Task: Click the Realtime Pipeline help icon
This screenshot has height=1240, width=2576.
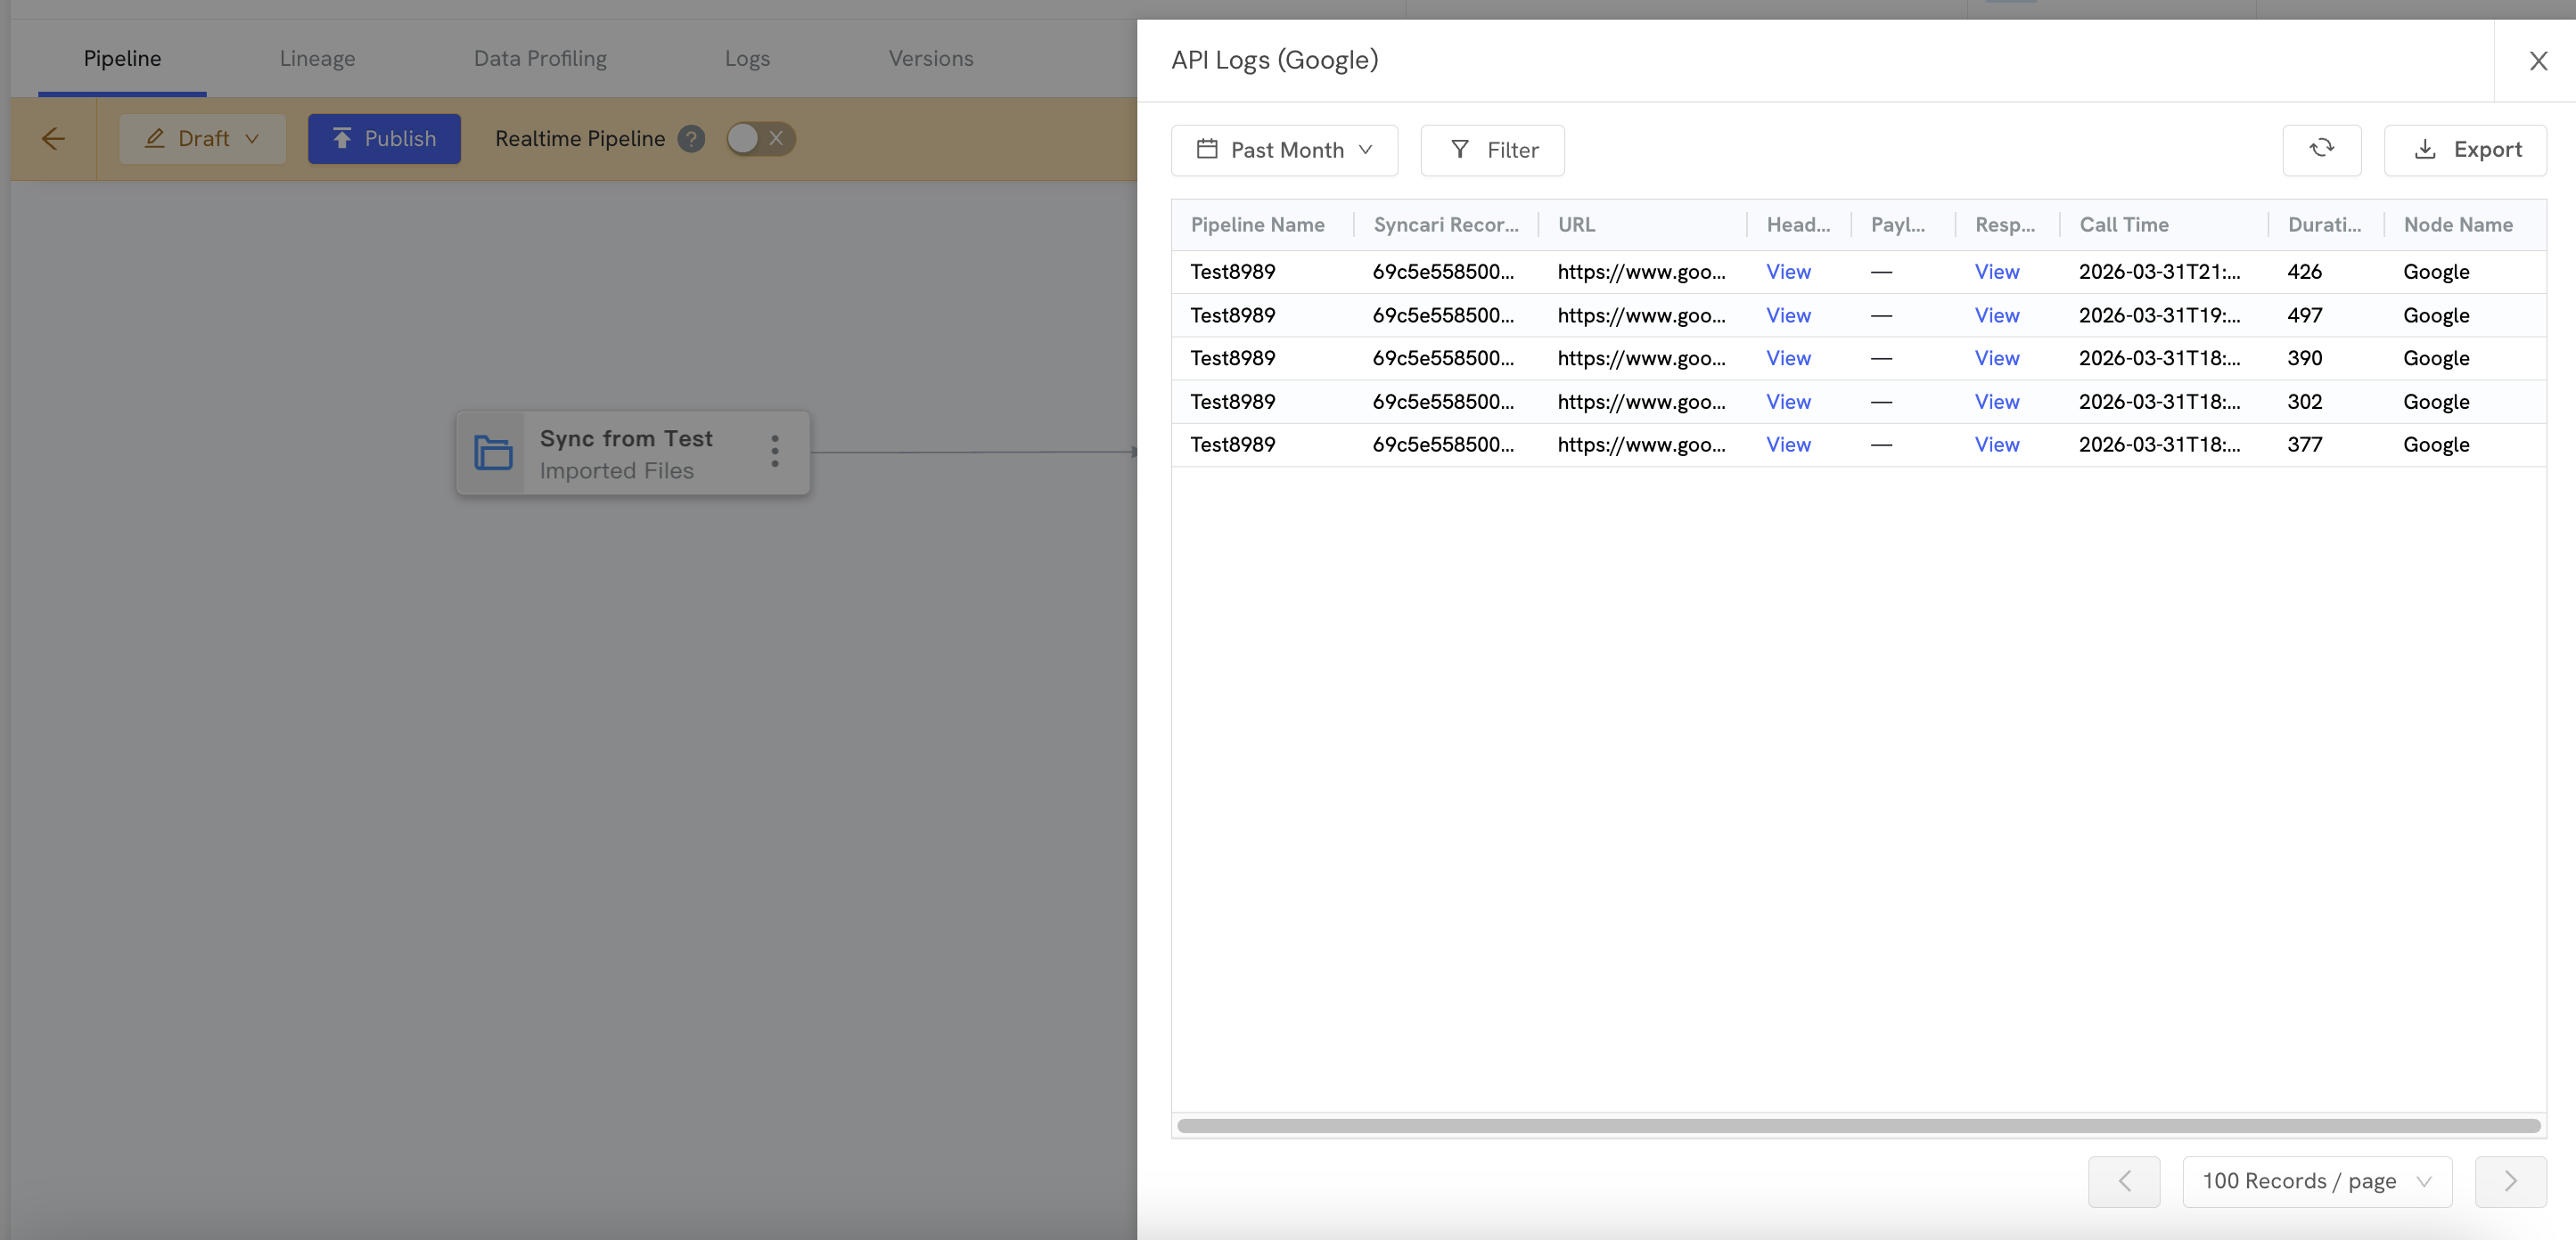Action: tap(691, 139)
